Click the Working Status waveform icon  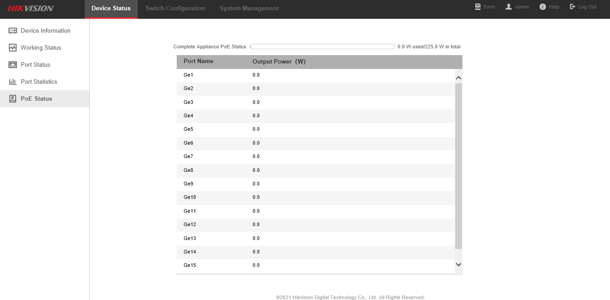tap(13, 48)
